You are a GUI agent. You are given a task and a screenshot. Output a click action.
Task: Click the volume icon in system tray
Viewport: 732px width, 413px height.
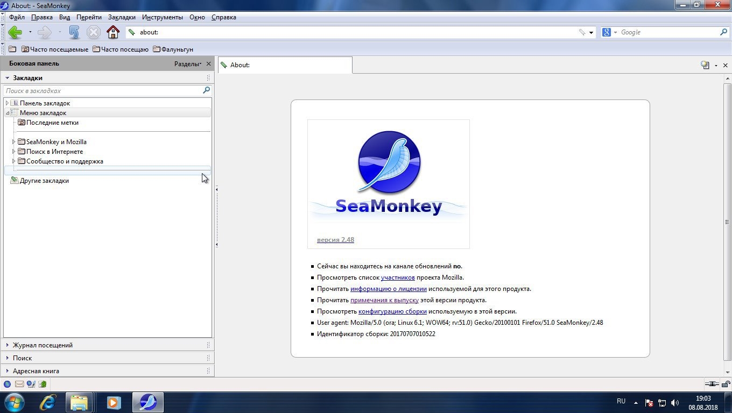(675, 403)
